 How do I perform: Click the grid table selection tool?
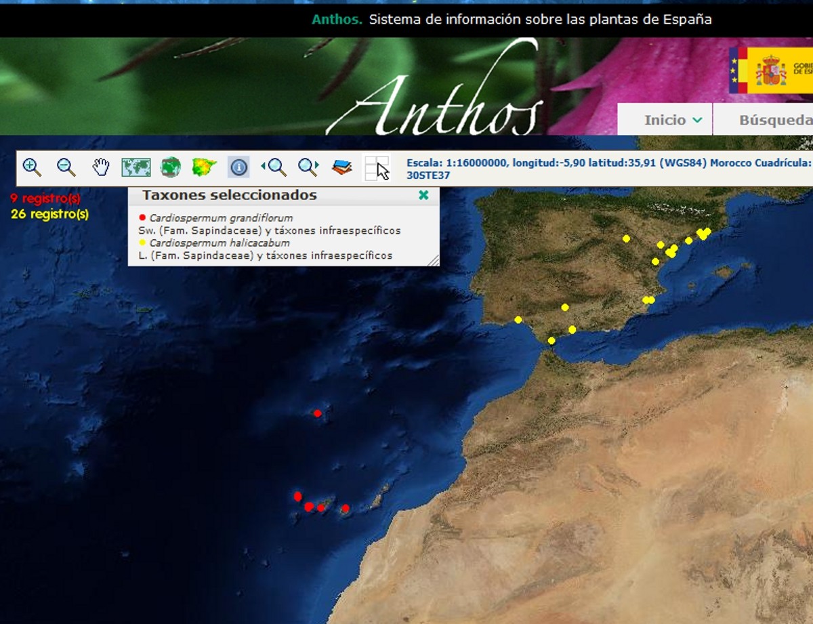[377, 167]
